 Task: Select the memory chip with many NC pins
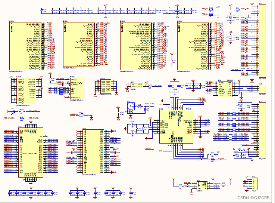(x=93, y=152)
